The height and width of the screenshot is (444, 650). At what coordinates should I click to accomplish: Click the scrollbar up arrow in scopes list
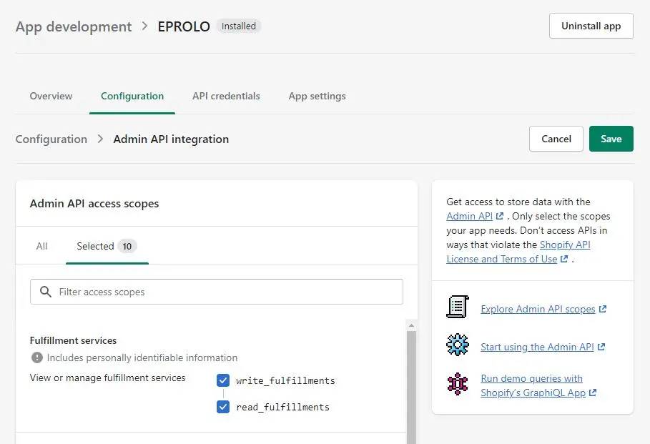pyautogui.click(x=411, y=325)
